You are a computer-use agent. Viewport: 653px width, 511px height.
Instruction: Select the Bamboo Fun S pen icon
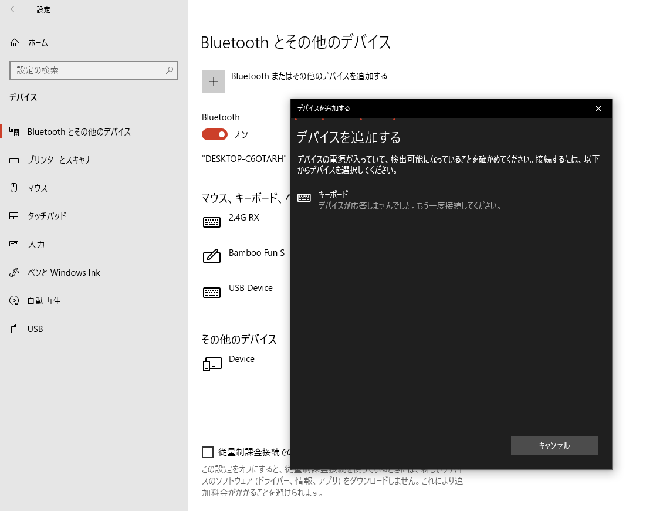[212, 256]
